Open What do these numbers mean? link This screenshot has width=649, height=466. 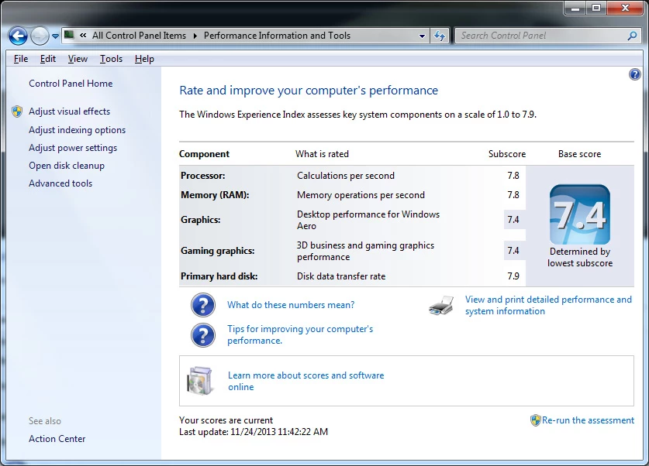(291, 305)
